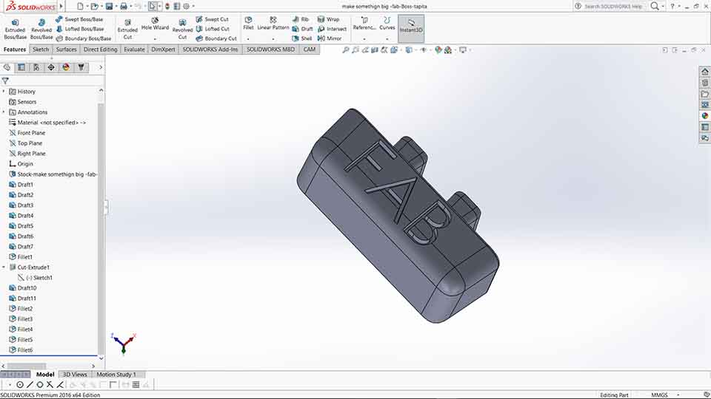Select the Mirror feature

(x=330, y=38)
